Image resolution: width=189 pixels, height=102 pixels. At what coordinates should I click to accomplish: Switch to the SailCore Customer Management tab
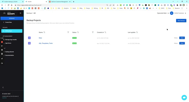[x=60, y=2]
